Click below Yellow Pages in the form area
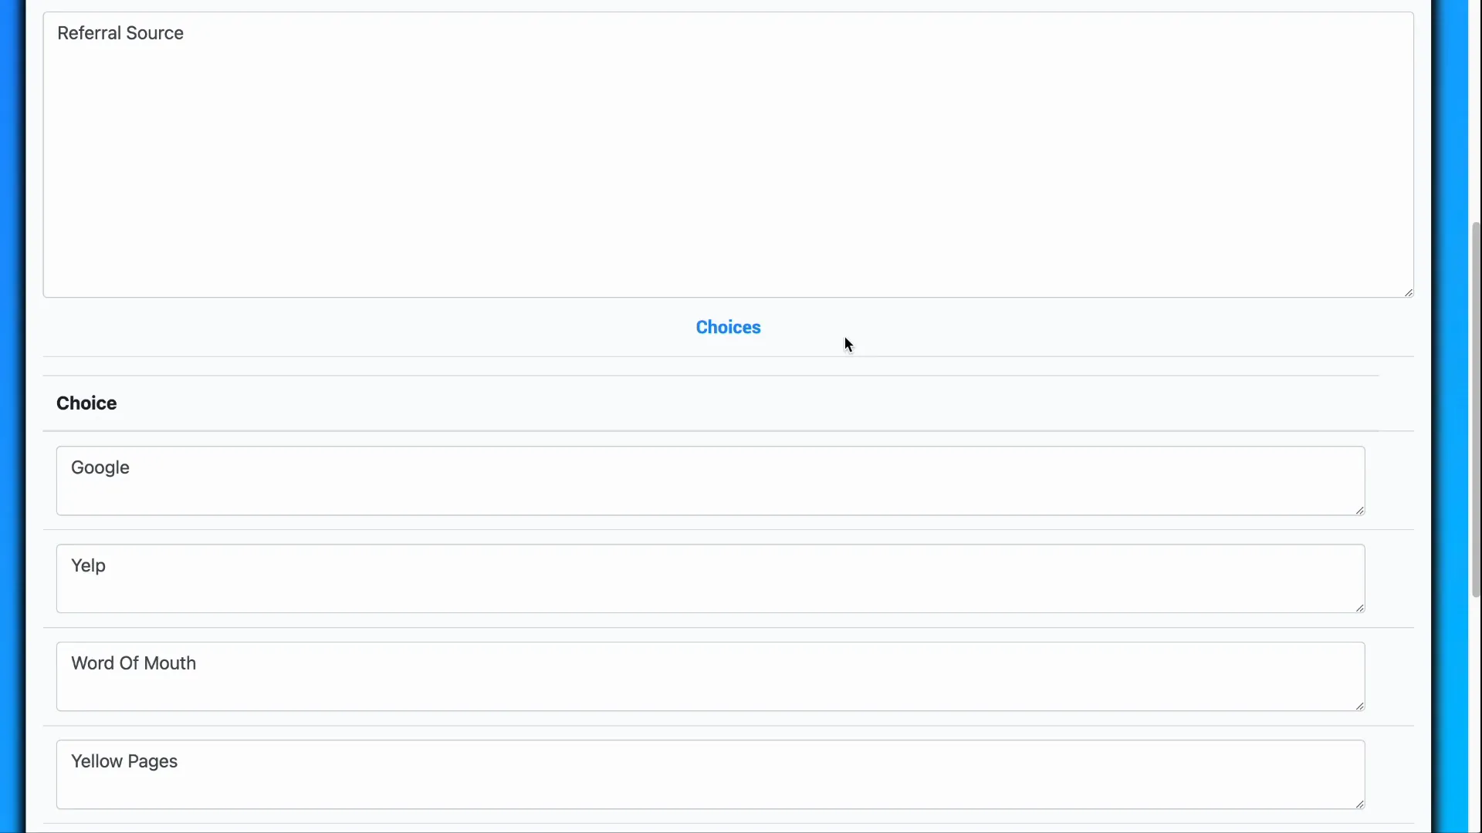The image size is (1482, 833). [x=710, y=825]
